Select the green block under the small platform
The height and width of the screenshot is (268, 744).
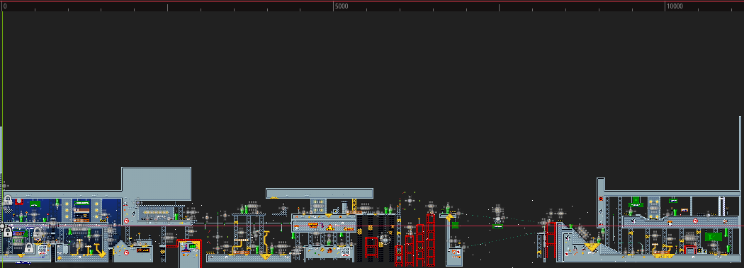455,226
